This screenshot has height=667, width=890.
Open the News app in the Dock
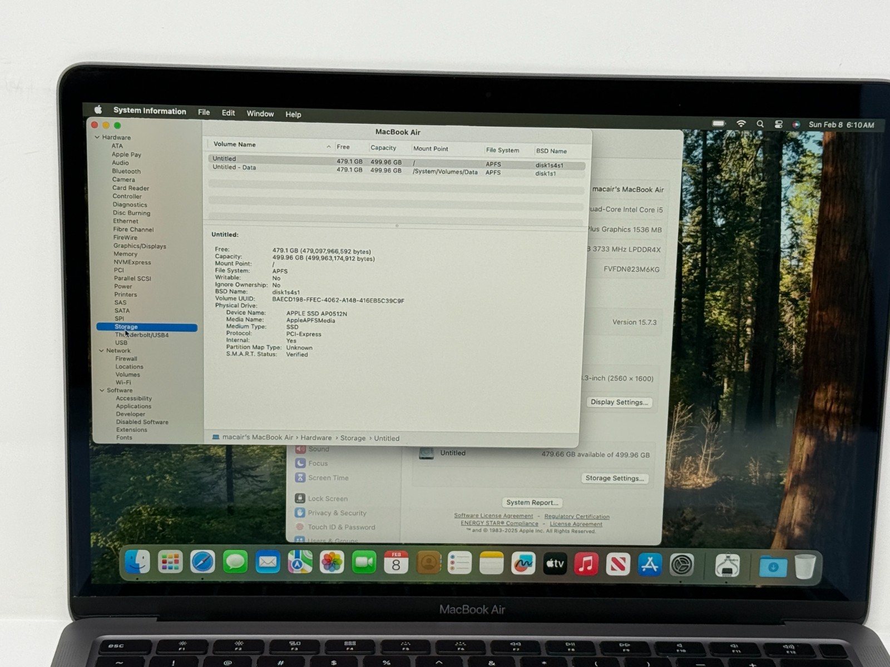[x=618, y=565]
